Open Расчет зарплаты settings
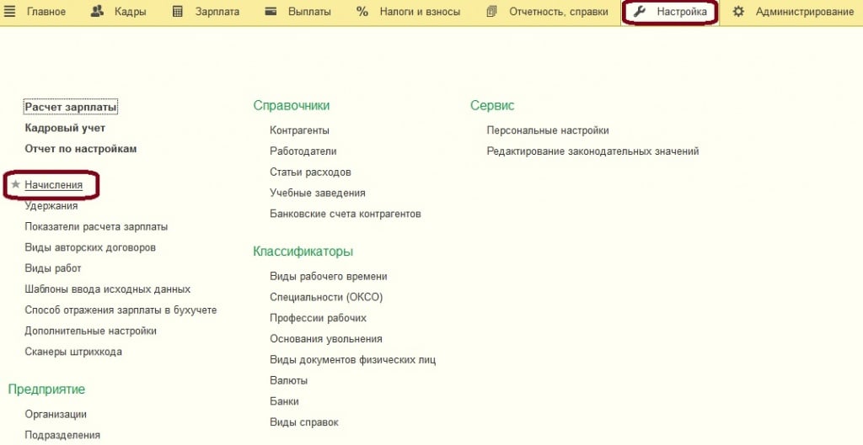The image size is (863, 445). coord(71,108)
